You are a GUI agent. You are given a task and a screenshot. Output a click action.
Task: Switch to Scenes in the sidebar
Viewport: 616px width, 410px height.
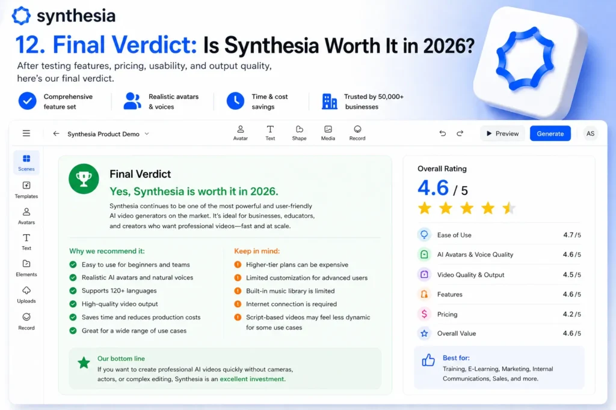pos(26,163)
